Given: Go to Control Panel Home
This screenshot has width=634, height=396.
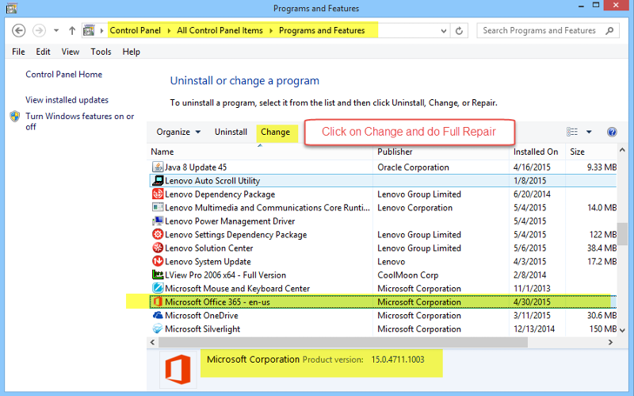Looking at the screenshot, I should pyautogui.click(x=64, y=75).
